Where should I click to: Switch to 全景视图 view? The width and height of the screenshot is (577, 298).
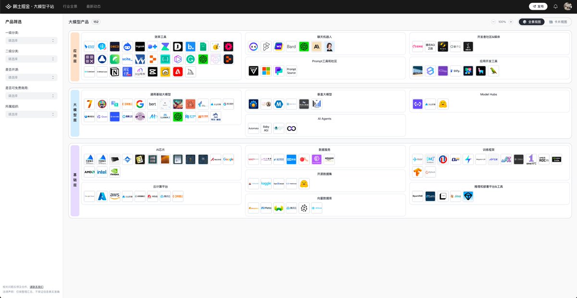532,22
